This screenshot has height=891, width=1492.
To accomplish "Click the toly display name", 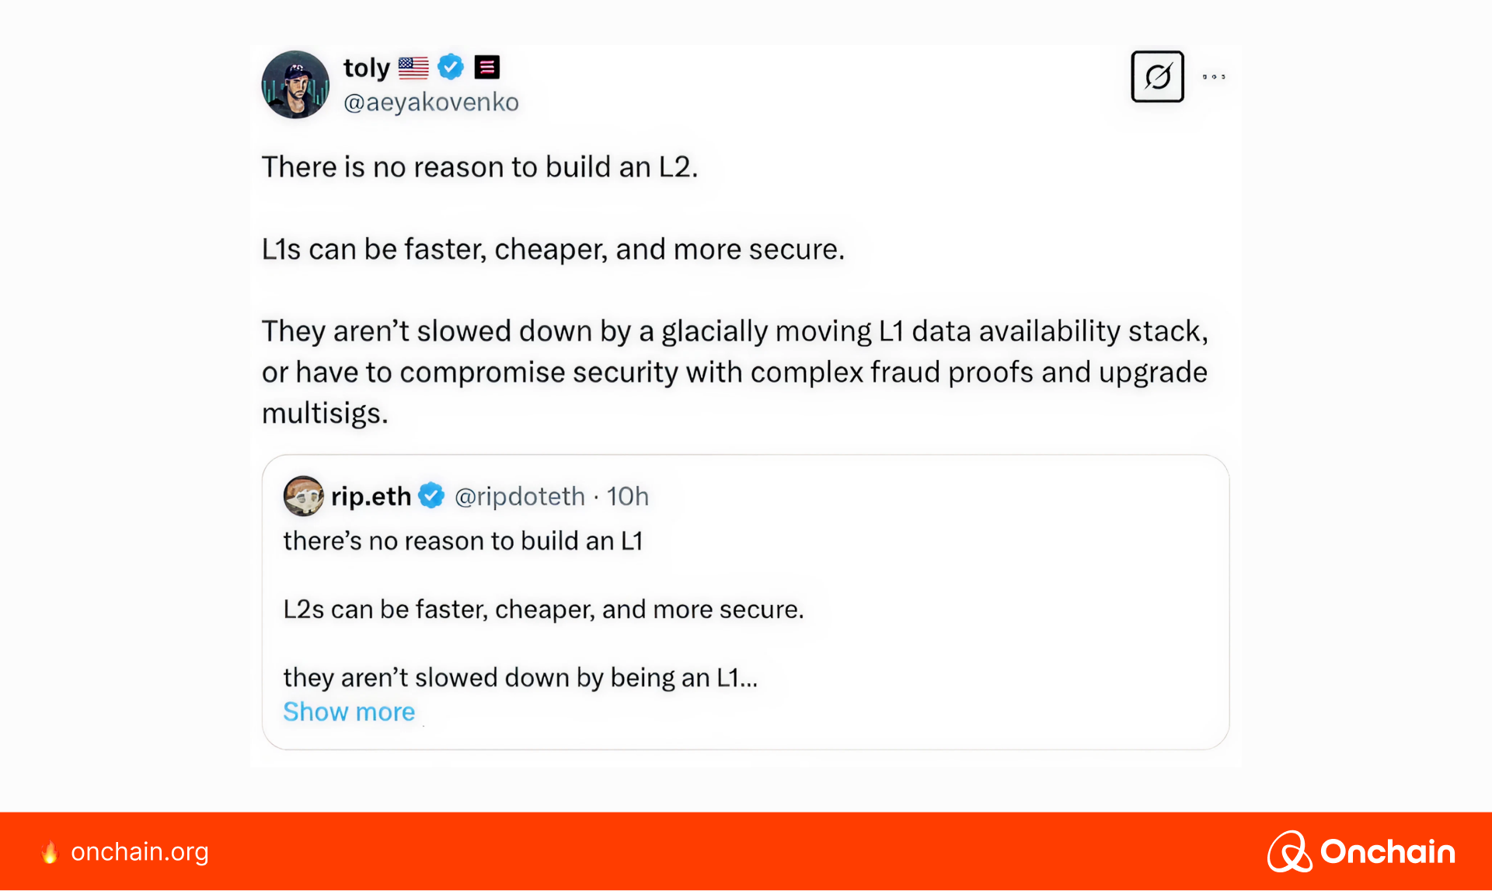I will click(366, 68).
